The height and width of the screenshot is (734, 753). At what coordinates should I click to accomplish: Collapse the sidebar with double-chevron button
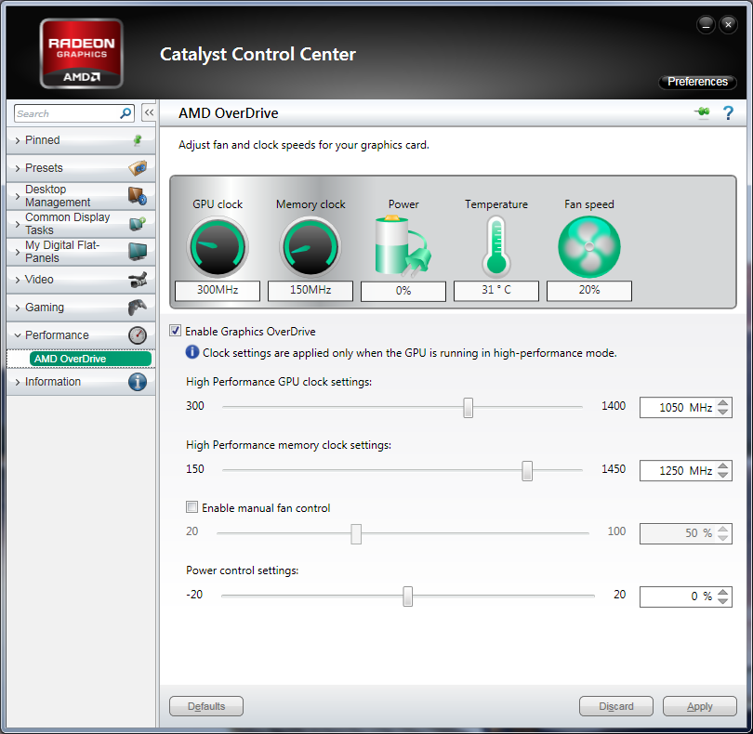[149, 113]
